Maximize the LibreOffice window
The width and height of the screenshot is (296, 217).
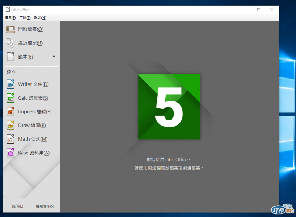(259, 10)
